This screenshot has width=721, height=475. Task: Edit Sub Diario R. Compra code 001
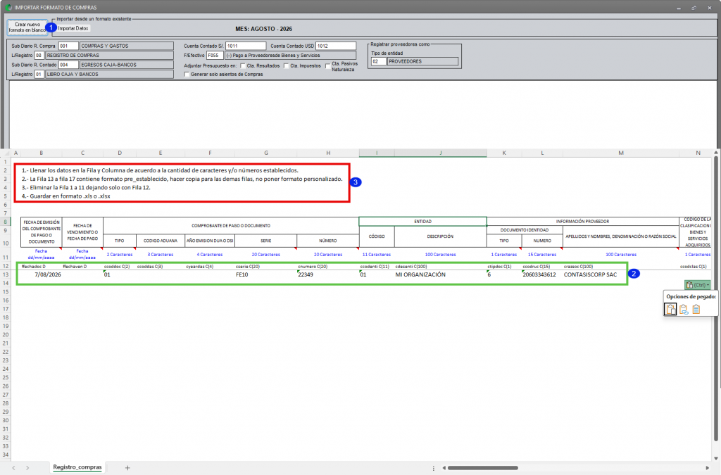point(68,46)
